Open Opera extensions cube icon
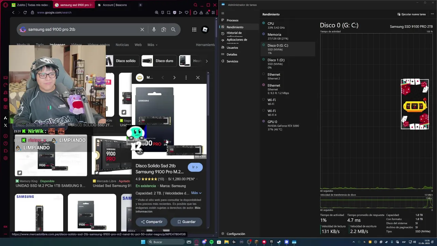 point(195,13)
